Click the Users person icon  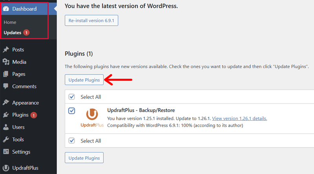(6, 127)
